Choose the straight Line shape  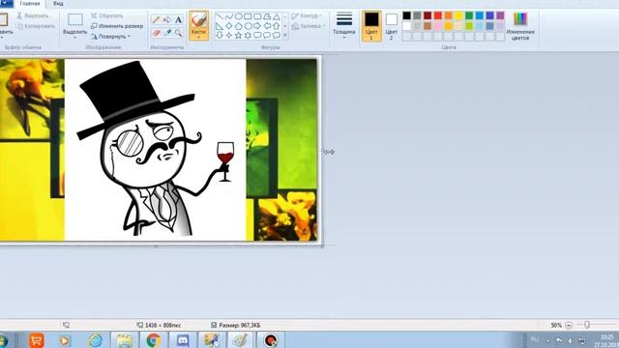[220, 16]
